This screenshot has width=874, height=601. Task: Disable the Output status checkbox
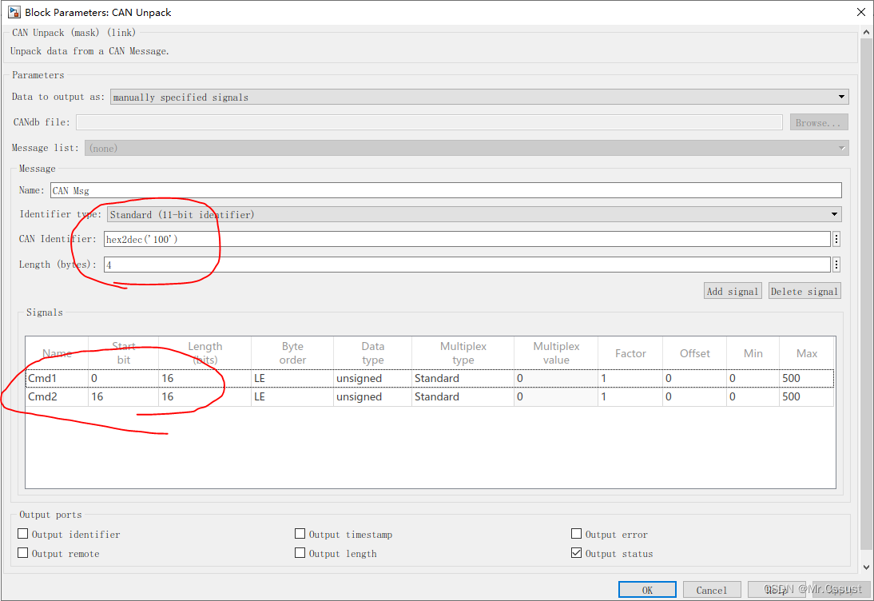(576, 553)
